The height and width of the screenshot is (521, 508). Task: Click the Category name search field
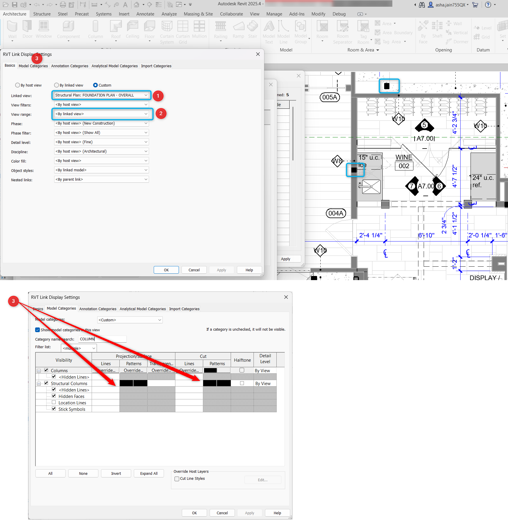102,339
